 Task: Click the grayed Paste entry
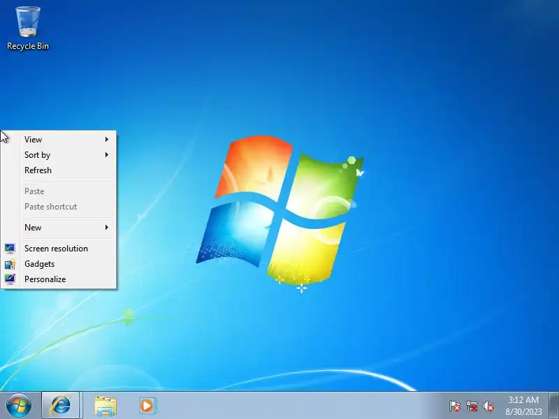tap(58, 191)
